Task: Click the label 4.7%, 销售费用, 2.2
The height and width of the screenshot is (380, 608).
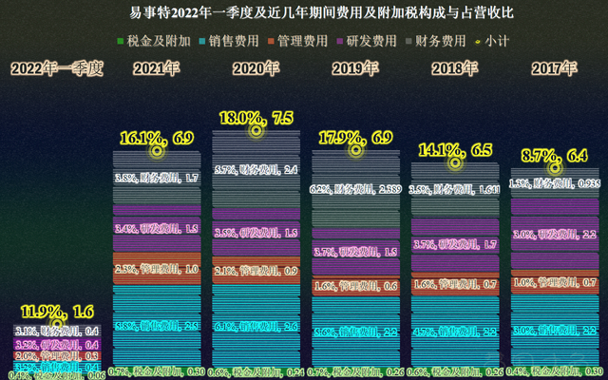Action: pyautogui.click(x=455, y=332)
